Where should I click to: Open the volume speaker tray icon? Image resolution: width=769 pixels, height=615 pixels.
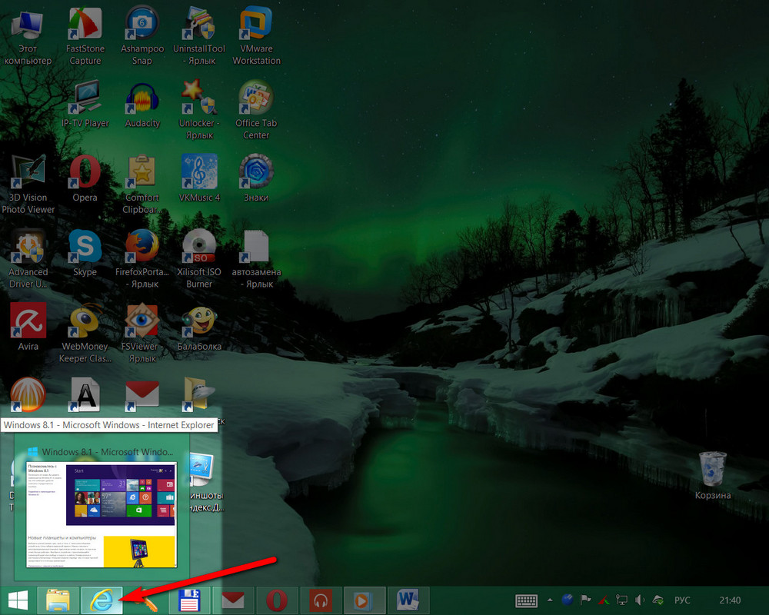pyautogui.click(x=640, y=600)
